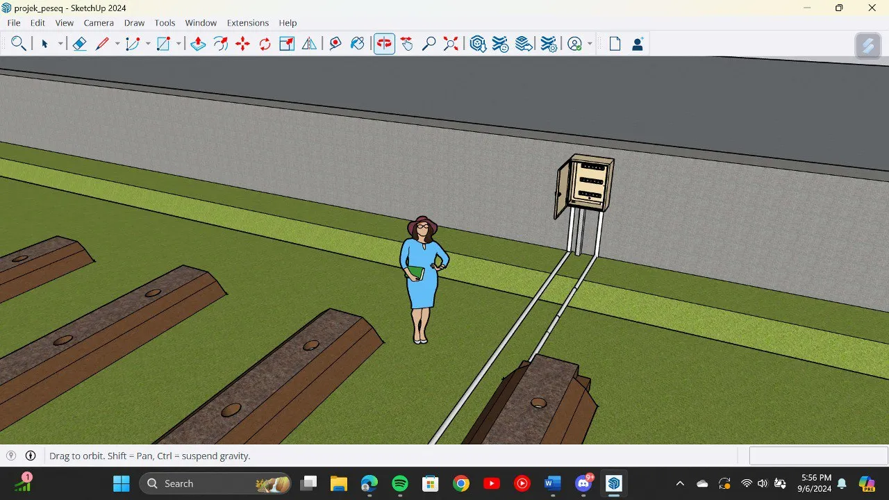Pick the Eraser tool
The image size is (889, 500).
coord(79,44)
